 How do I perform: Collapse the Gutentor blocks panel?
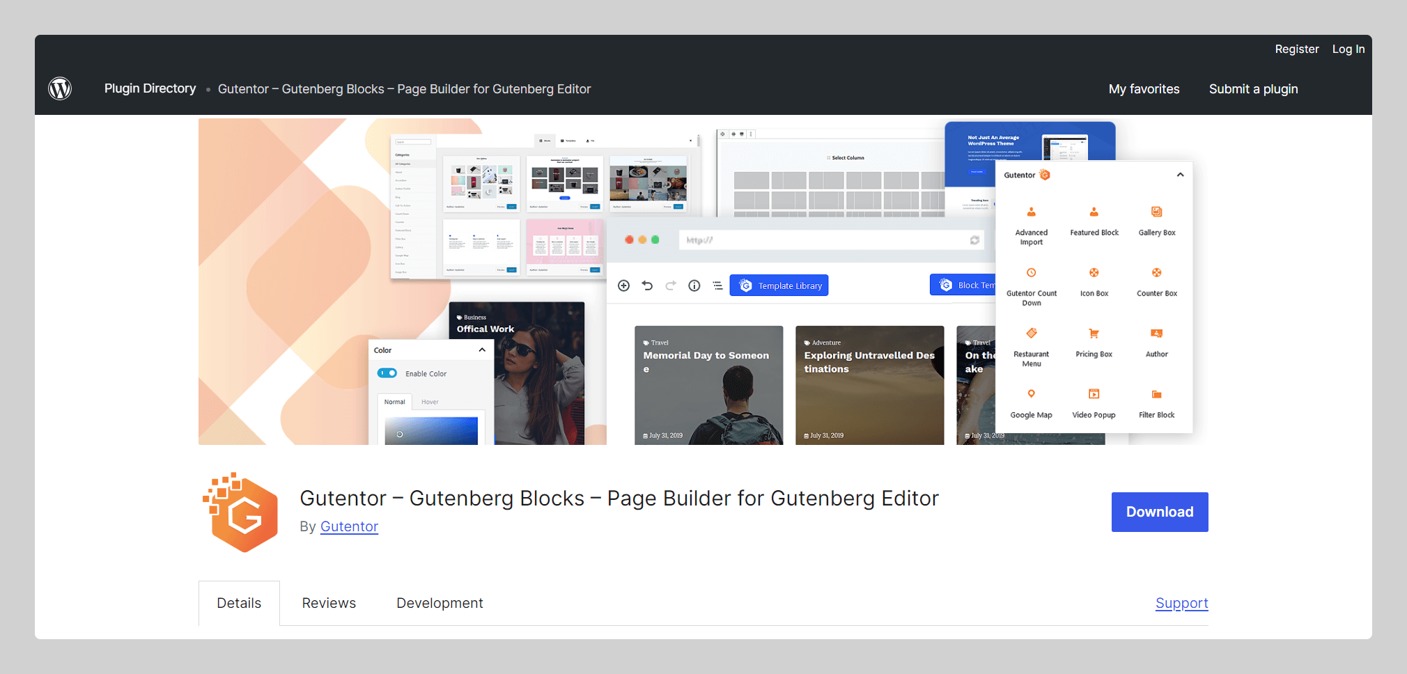1180,175
